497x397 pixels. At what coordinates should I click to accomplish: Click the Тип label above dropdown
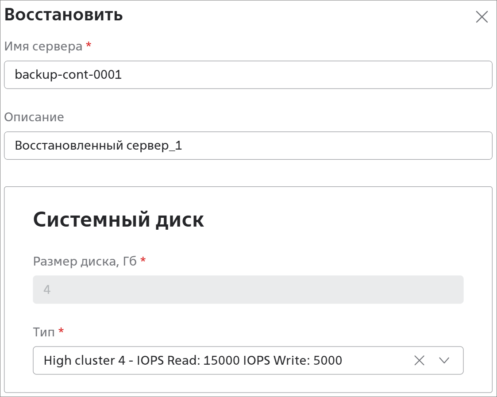pos(44,331)
